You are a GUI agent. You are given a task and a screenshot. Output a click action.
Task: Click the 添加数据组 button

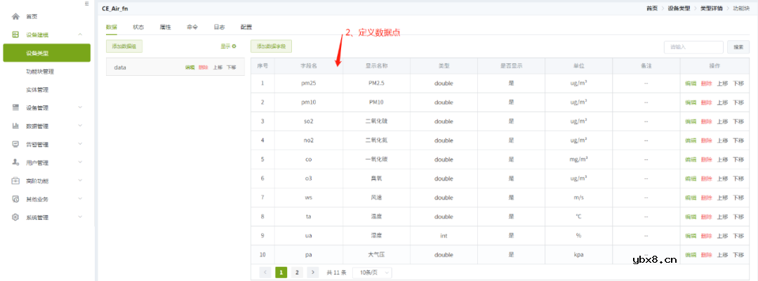[x=124, y=46]
